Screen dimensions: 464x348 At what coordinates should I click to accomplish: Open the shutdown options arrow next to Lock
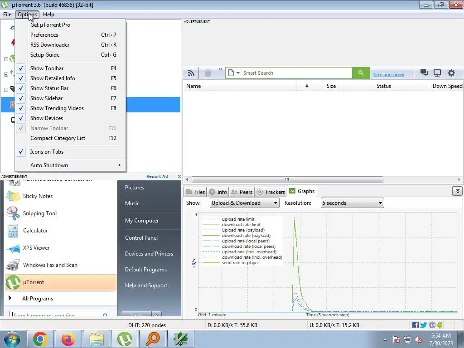point(156,314)
